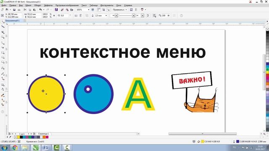Open the Вид menu

pos(21,5)
